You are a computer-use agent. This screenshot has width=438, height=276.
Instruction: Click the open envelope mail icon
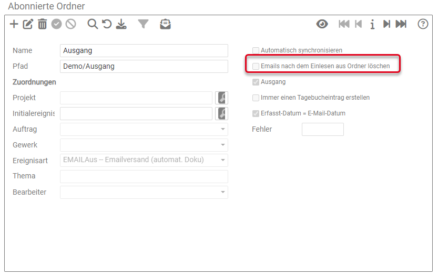click(165, 24)
